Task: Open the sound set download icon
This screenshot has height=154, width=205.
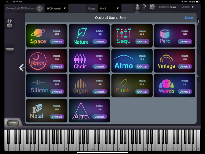Action: coord(137,7)
